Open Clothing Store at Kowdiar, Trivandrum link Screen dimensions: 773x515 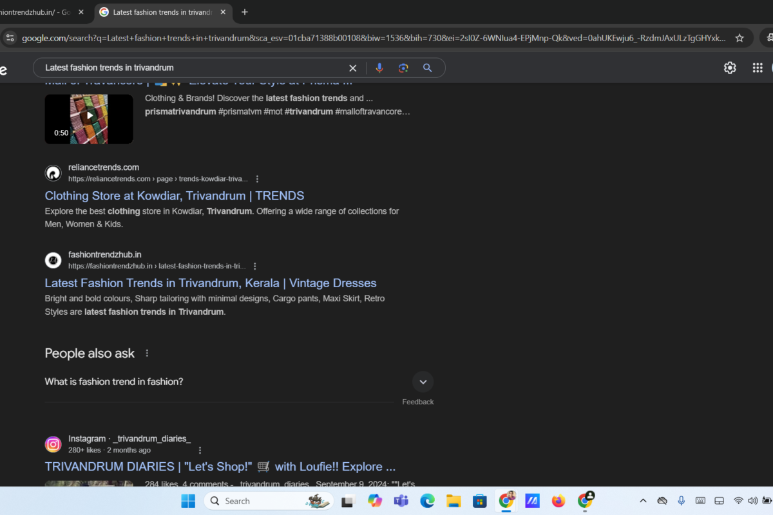(175, 196)
